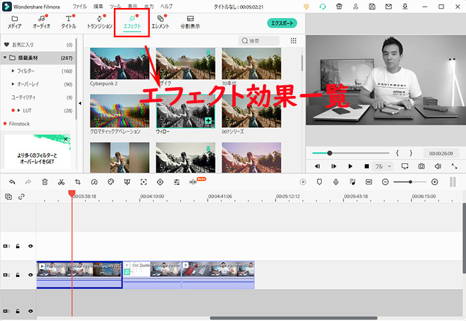The image size is (466, 321).
Task: Click the keyframe diamond icon
Action: (x=160, y=182)
